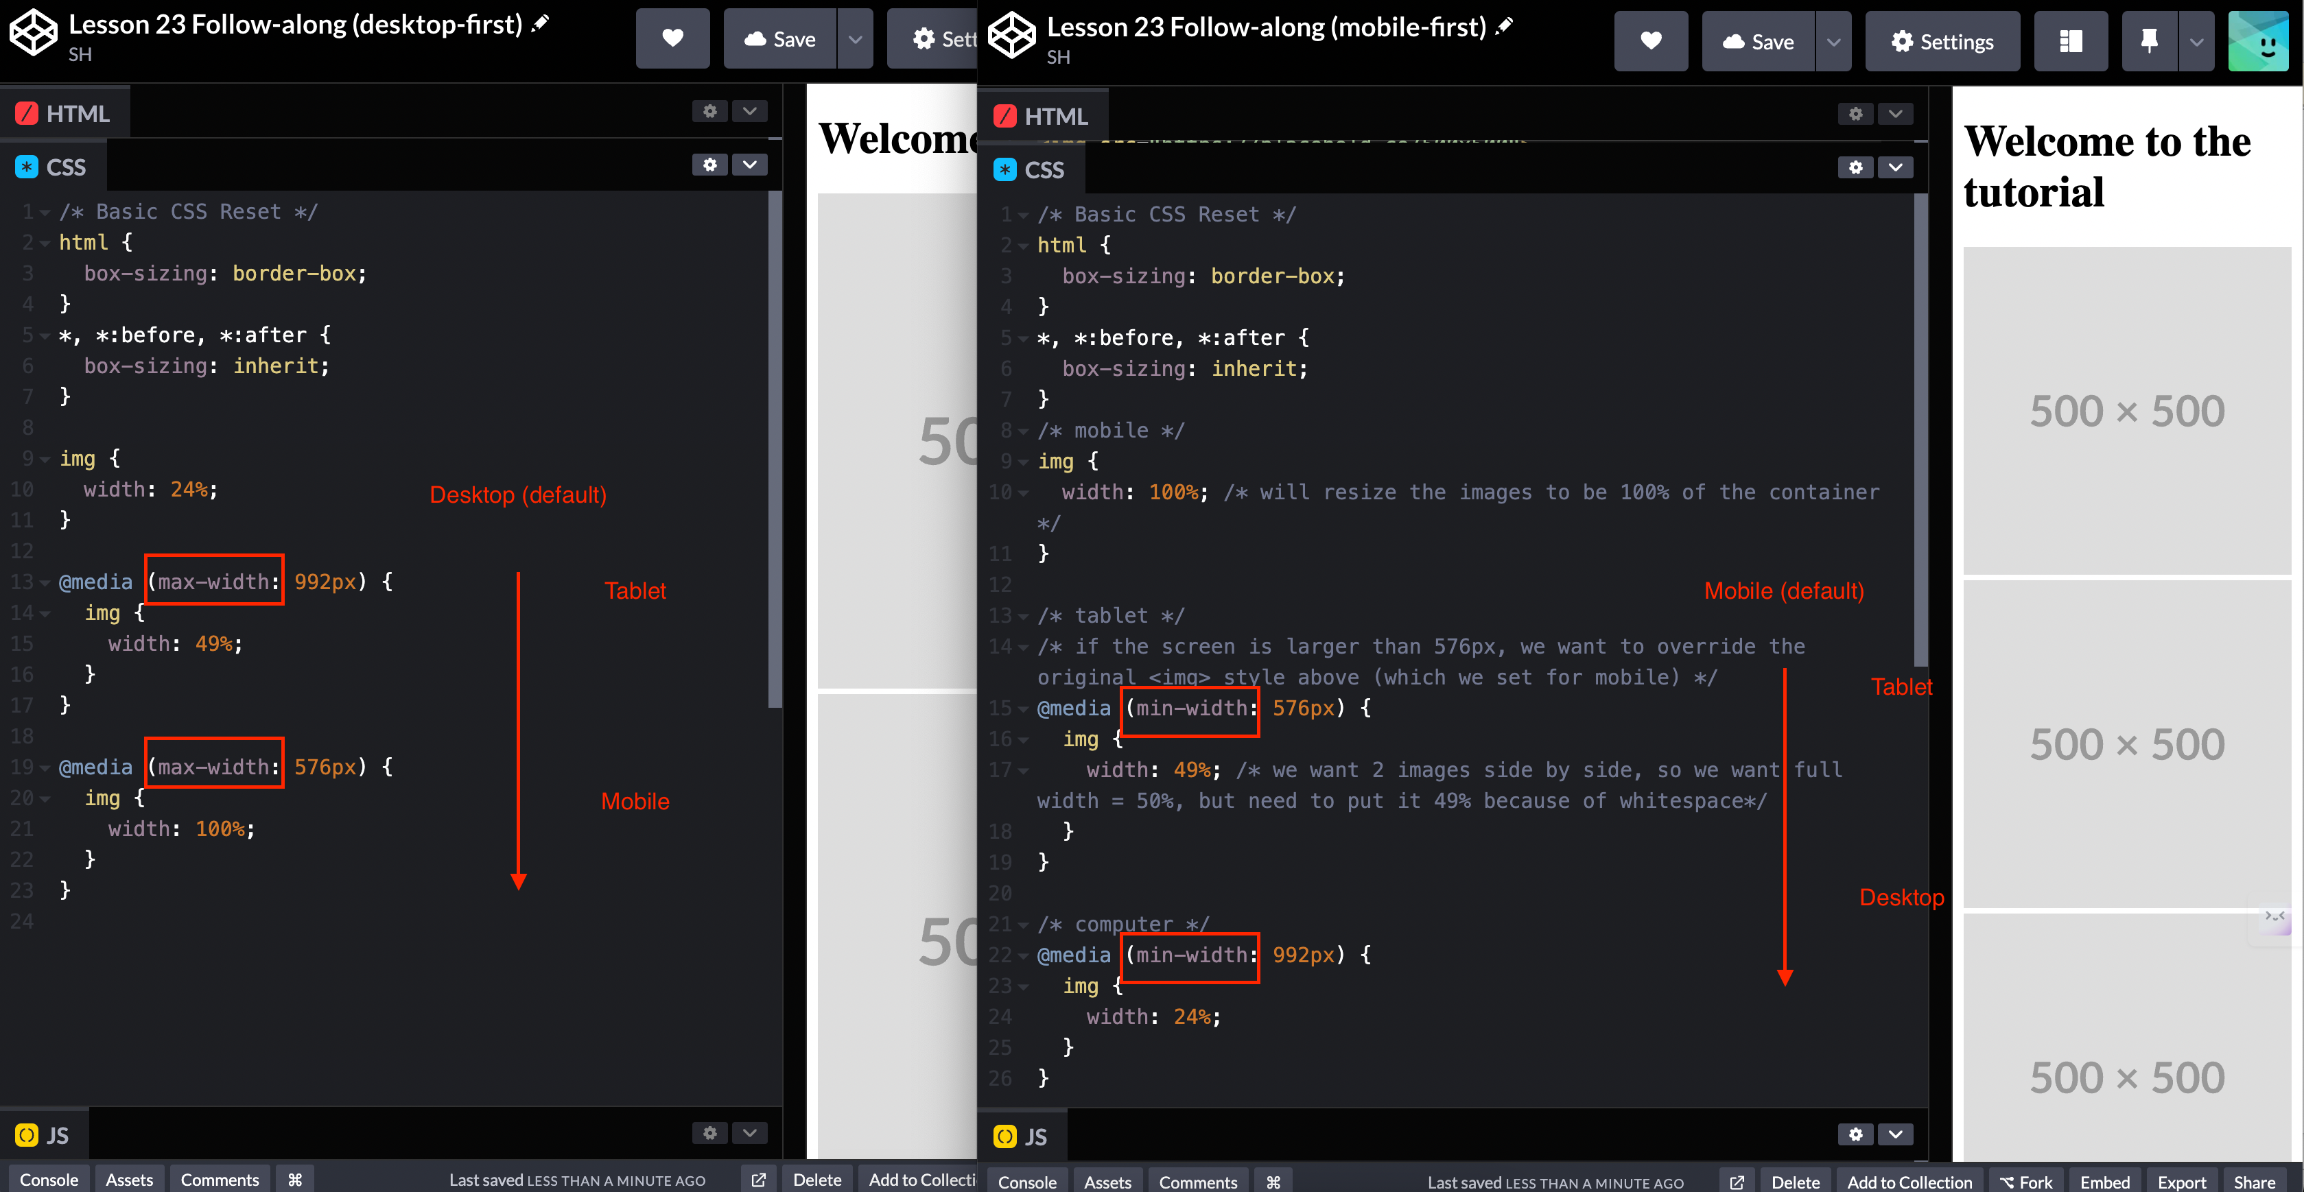2304x1192 pixels.
Task: Open Settings in desktop-first window
Action: coord(931,38)
